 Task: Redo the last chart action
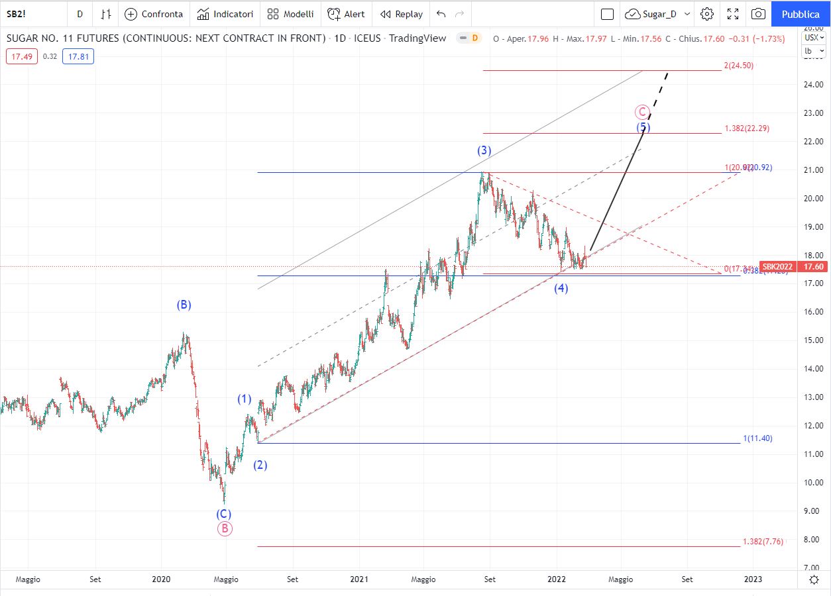460,14
